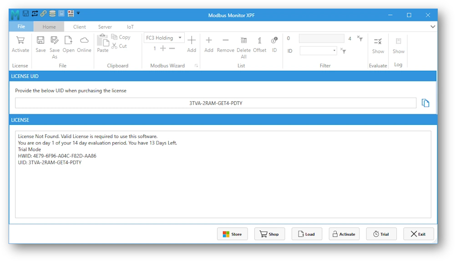The height and width of the screenshot is (261, 455).
Task: Click the Trial button
Action: [381, 234]
